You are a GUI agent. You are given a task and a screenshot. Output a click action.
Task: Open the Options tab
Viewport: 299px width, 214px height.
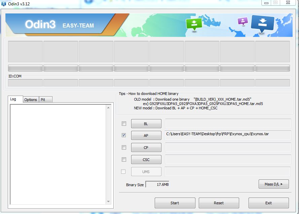click(x=31, y=100)
